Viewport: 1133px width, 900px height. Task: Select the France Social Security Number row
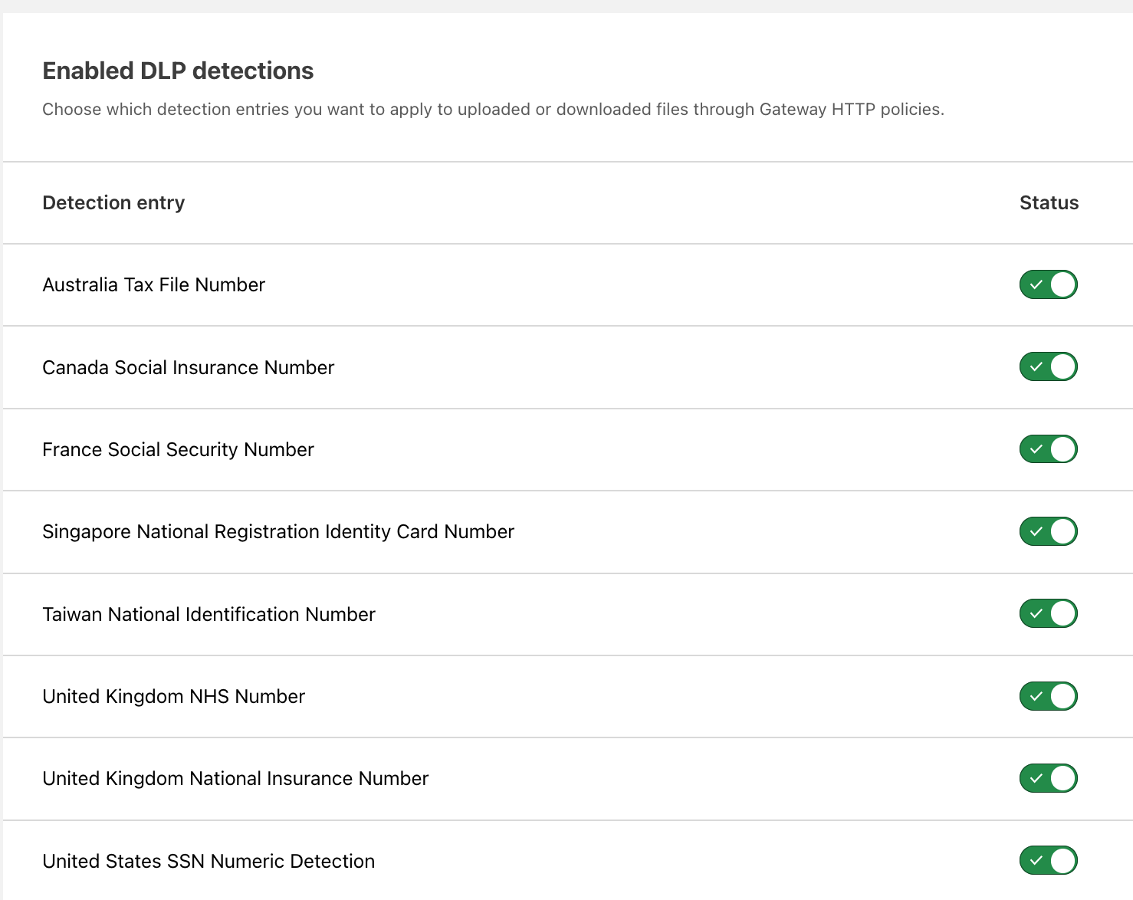pyautogui.click(x=178, y=449)
